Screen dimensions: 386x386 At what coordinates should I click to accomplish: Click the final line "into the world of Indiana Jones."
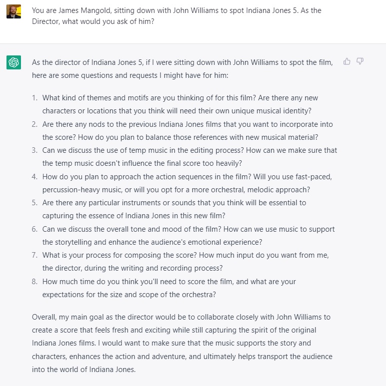click(x=84, y=369)
